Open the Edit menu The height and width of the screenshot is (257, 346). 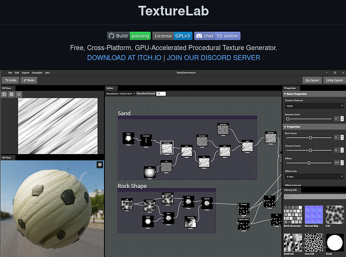(17, 72)
